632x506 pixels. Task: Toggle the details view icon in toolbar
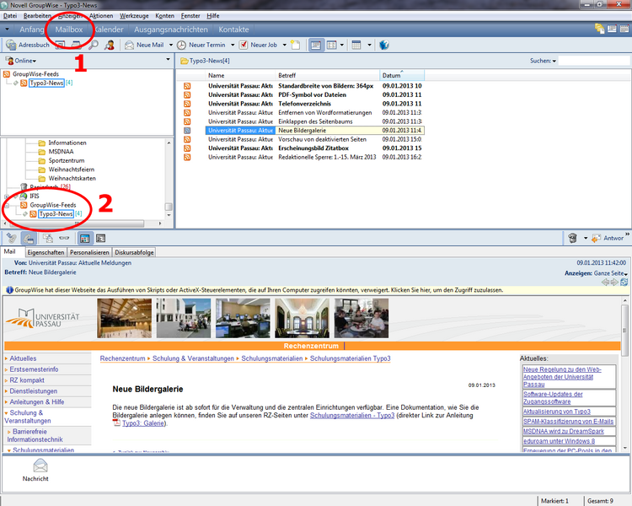(316, 45)
